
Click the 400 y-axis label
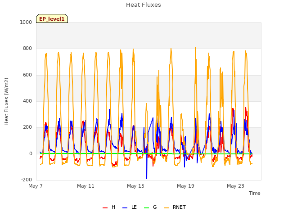click(x=27, y=101)
